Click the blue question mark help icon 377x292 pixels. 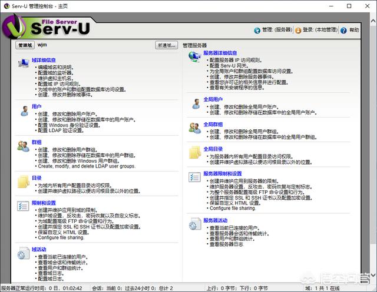(343, 31)
